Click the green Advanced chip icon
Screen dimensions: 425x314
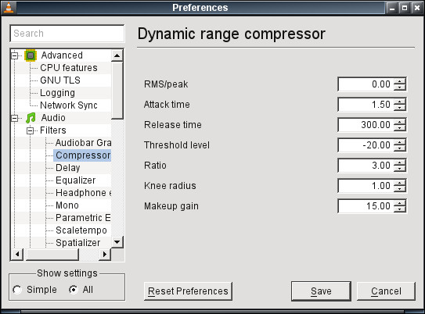coord(31,55)
